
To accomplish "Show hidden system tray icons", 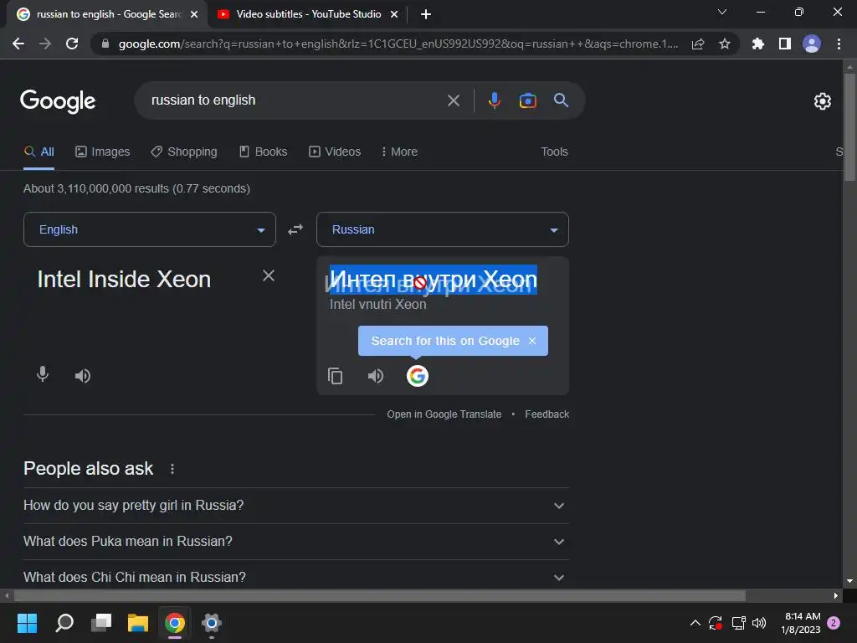I will pyautogui.click(x=695, y=623).
